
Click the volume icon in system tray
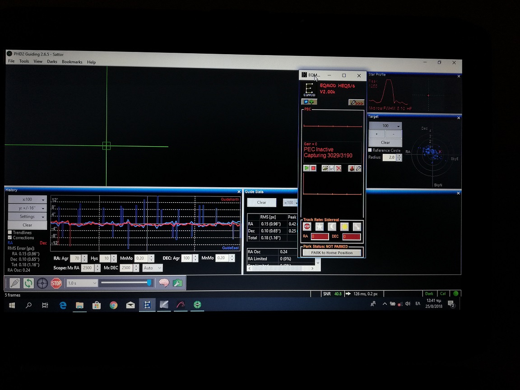pyautogui.click(x=408, y=303)
